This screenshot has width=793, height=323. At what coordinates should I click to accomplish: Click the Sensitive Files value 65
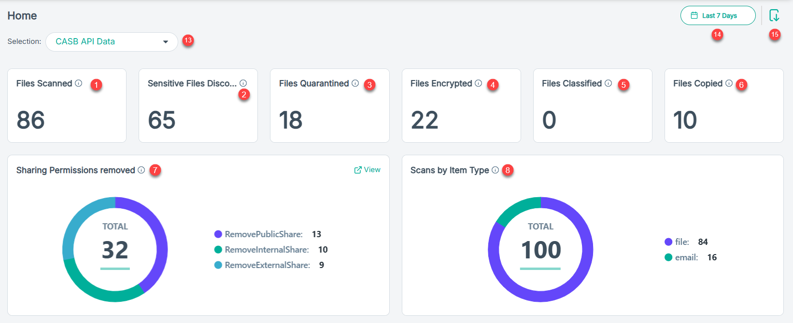pos(162,120)
